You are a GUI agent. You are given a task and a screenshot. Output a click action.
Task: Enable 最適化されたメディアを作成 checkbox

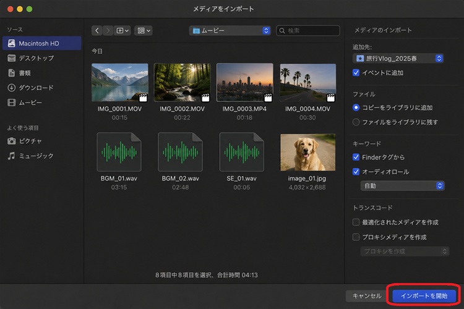pos(356,222)
